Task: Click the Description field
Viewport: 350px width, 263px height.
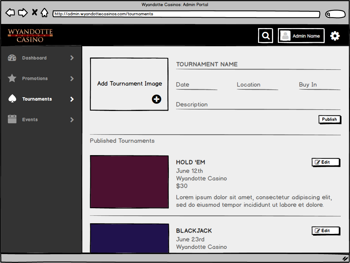Action: tap(258, 105)
